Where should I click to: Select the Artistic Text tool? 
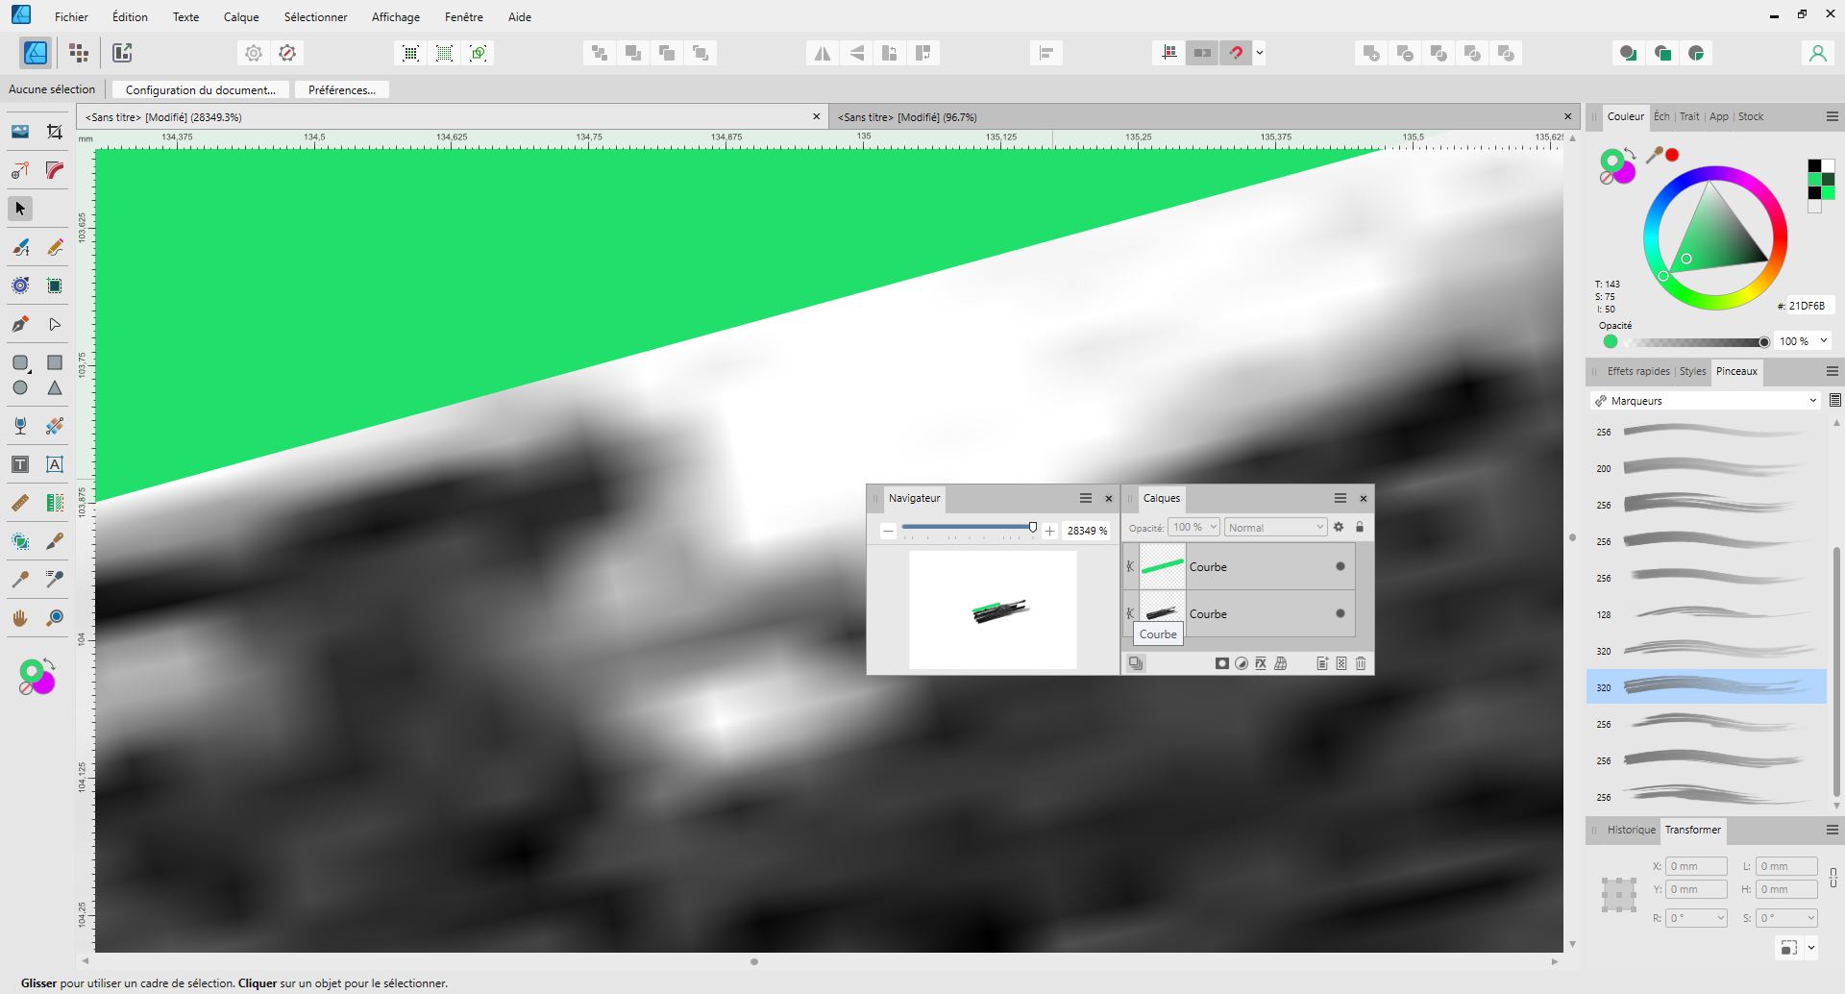20,464
